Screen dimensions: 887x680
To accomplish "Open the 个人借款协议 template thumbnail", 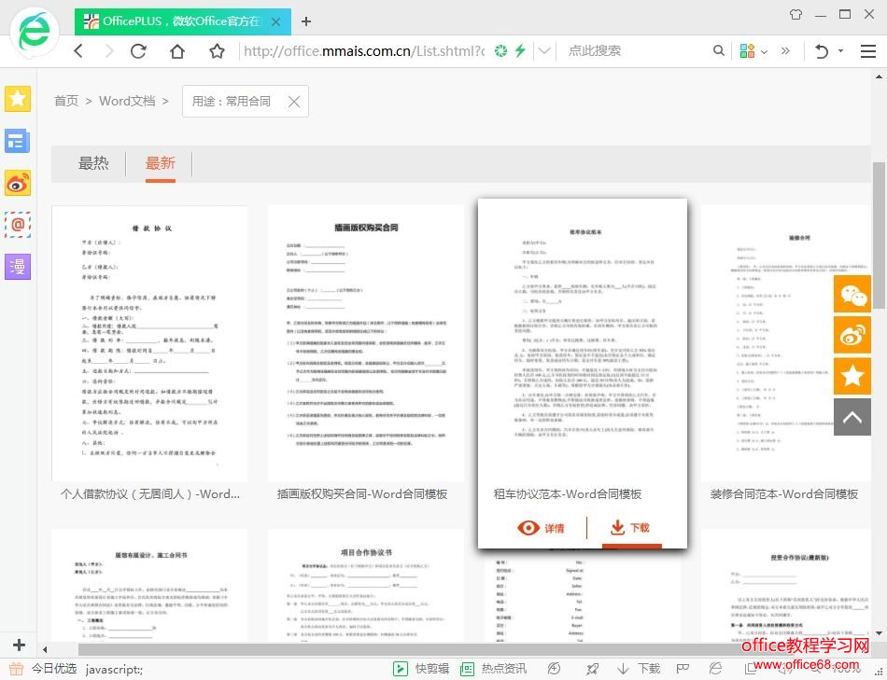I will pos(150,343).
